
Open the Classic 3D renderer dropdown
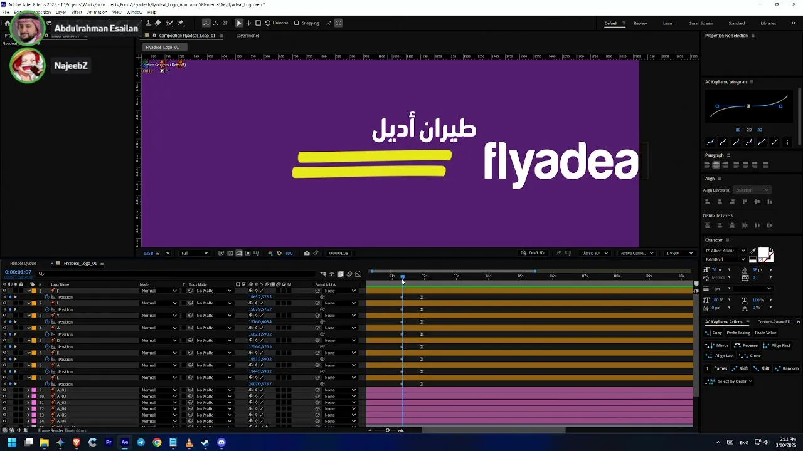point(594,253)
